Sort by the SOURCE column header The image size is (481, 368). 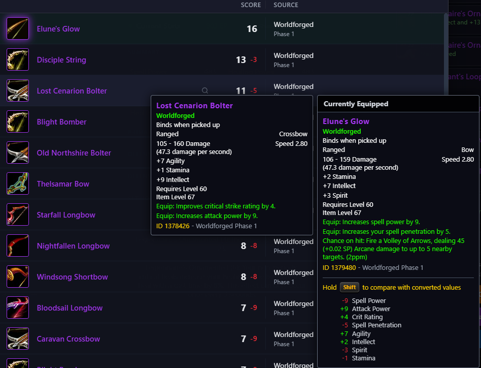tap(286, 5)
